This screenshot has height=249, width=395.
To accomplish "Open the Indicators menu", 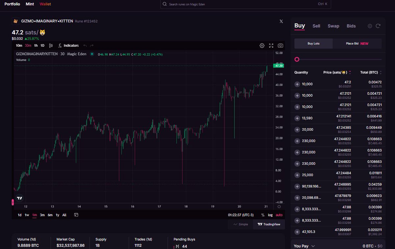I will (68, 46).
